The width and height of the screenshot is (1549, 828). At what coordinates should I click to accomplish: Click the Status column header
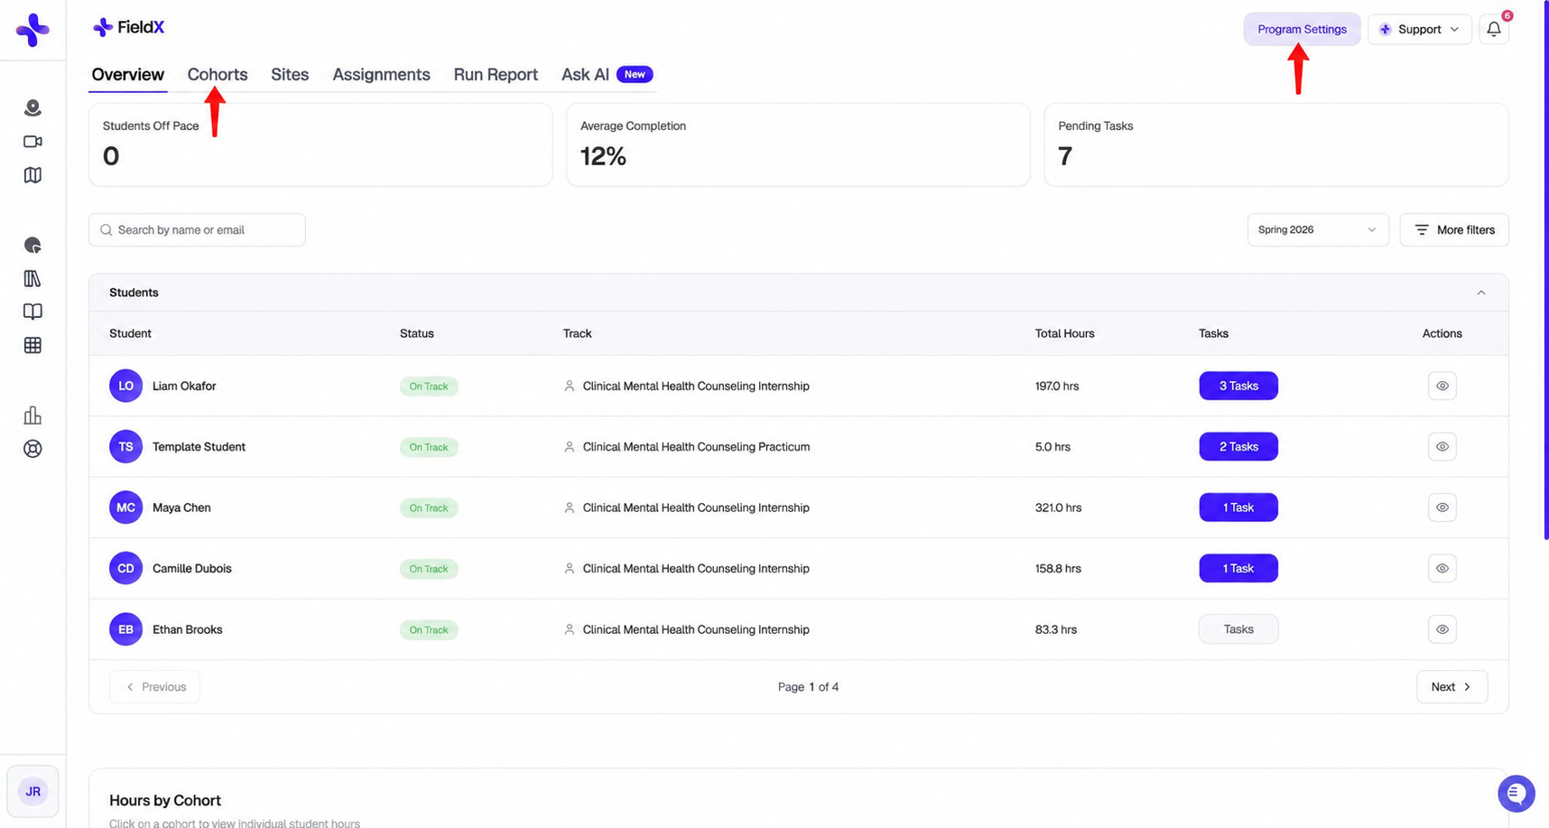(x=417, y=333)
